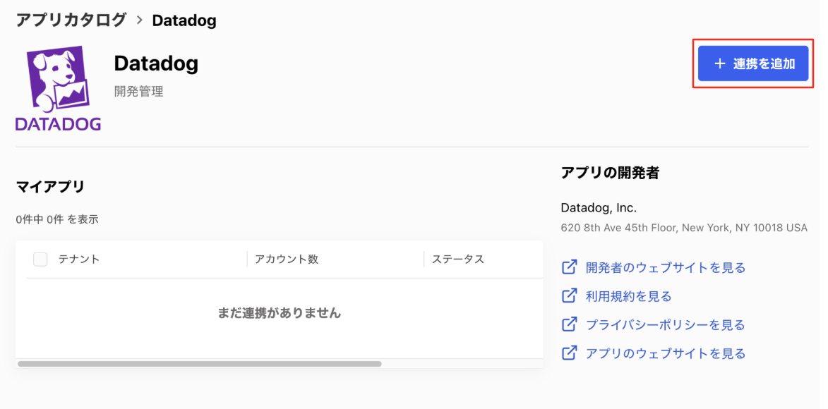Click the breadcrumb chevron after アプリカタログ

[x=139, y=20]
